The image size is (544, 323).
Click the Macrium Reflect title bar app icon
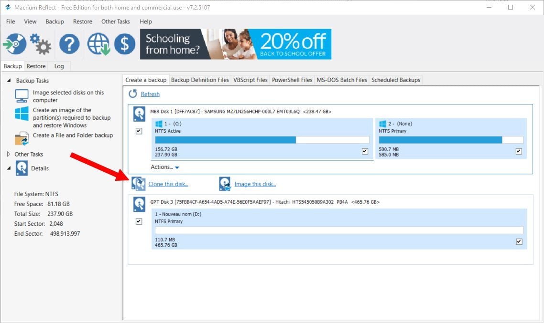(x=8, y=7)
